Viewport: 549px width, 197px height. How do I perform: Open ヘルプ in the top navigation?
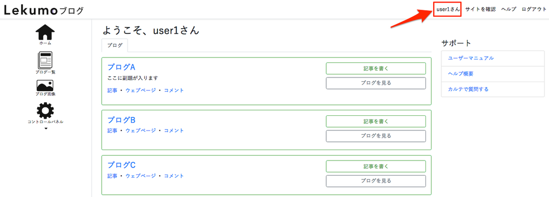coord(509,9)
